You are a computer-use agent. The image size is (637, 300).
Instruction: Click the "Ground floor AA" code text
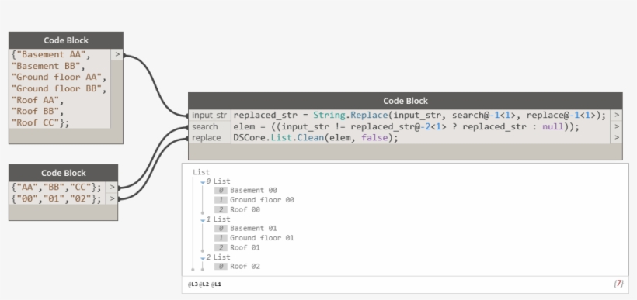57,77
